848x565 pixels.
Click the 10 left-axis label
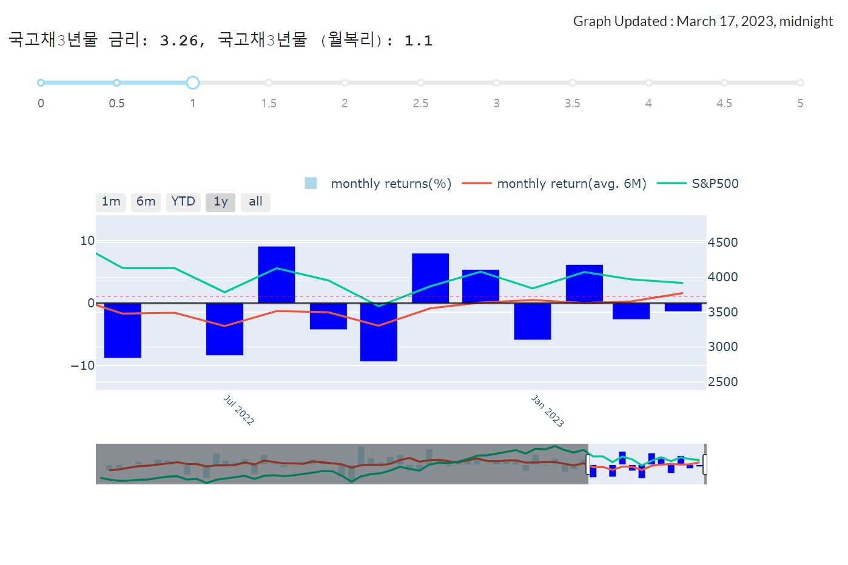coord(87,241)
